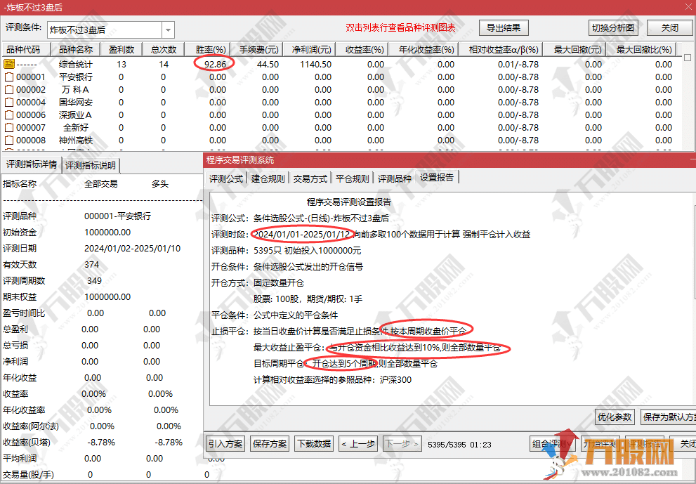Screen dimensions: 696x484
Task: Open the 评测品种 tab
Action: coord(394,178)
